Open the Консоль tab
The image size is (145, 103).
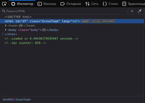[47, 4]
